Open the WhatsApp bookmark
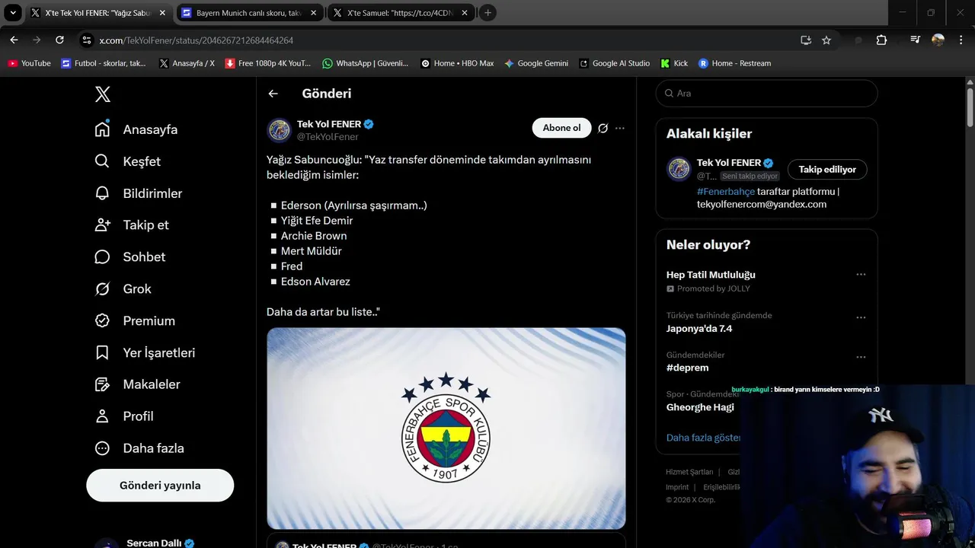Viewport: 975px width, 548px height. coord(366,63)
